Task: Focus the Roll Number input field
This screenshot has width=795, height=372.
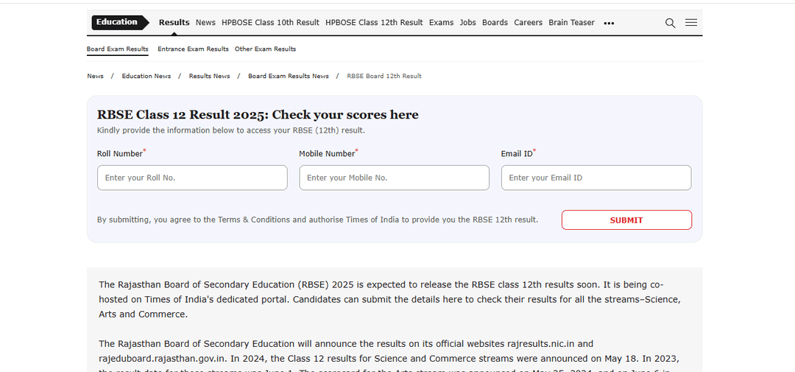Action: click(192, 178)
